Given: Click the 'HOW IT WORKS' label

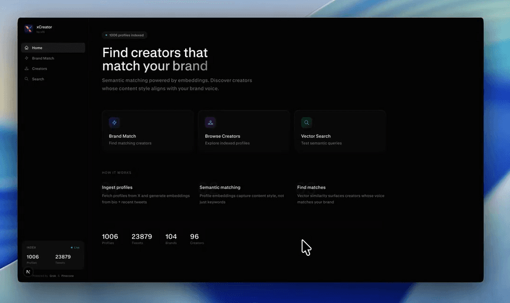Looking at the screenshot, I should pyautogui.click(x=116, y=172).
